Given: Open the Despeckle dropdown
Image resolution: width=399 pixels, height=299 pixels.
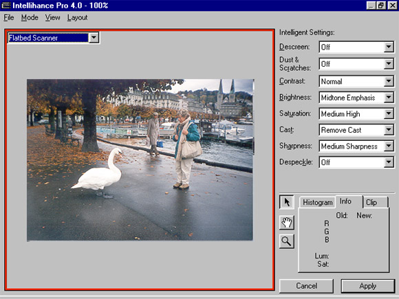Looking at the screenshot, I should (356, 162).
